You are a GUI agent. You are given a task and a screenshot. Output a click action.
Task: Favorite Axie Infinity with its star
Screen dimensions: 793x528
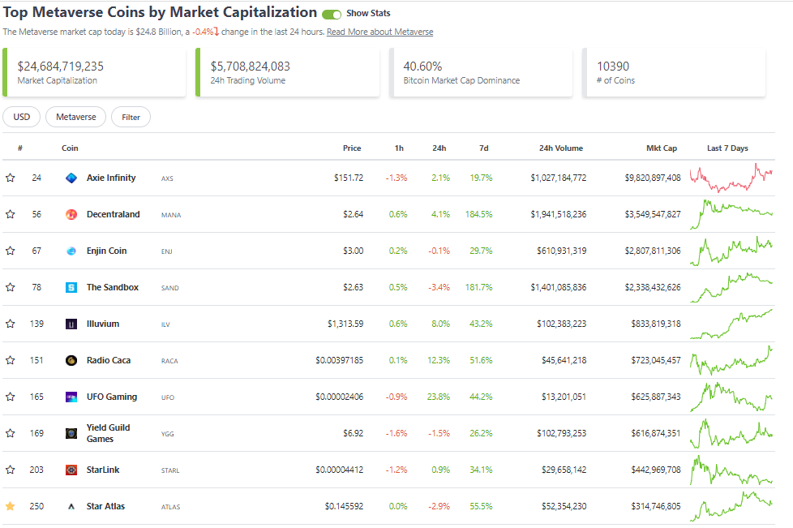[10, 178]
